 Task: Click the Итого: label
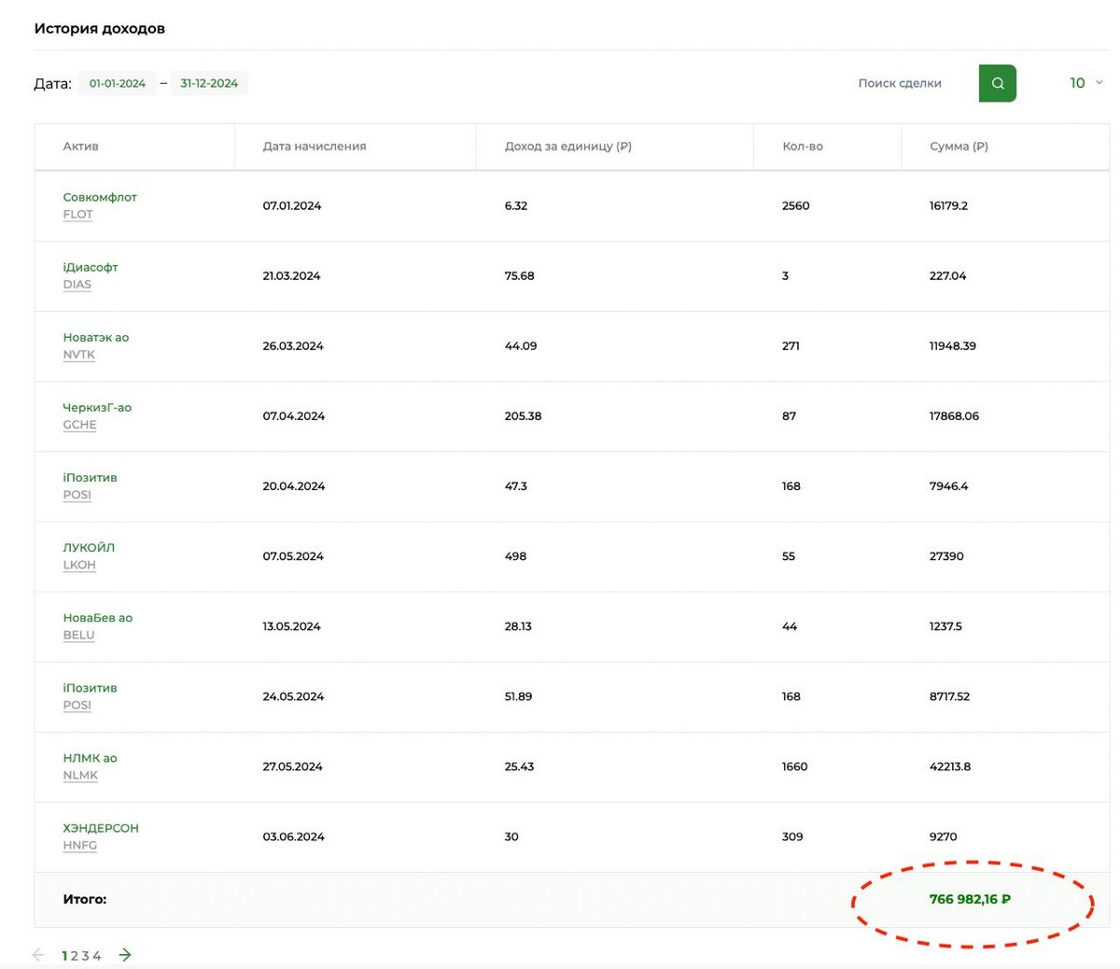(x=85, y=900)
